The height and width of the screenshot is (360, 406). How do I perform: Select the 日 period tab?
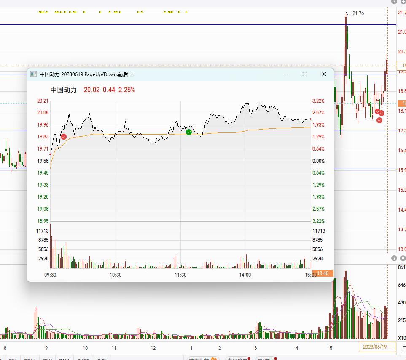(404, 348)
